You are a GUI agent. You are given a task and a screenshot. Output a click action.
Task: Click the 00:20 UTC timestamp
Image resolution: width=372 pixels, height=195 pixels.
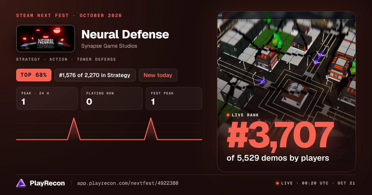coord(315,183)
